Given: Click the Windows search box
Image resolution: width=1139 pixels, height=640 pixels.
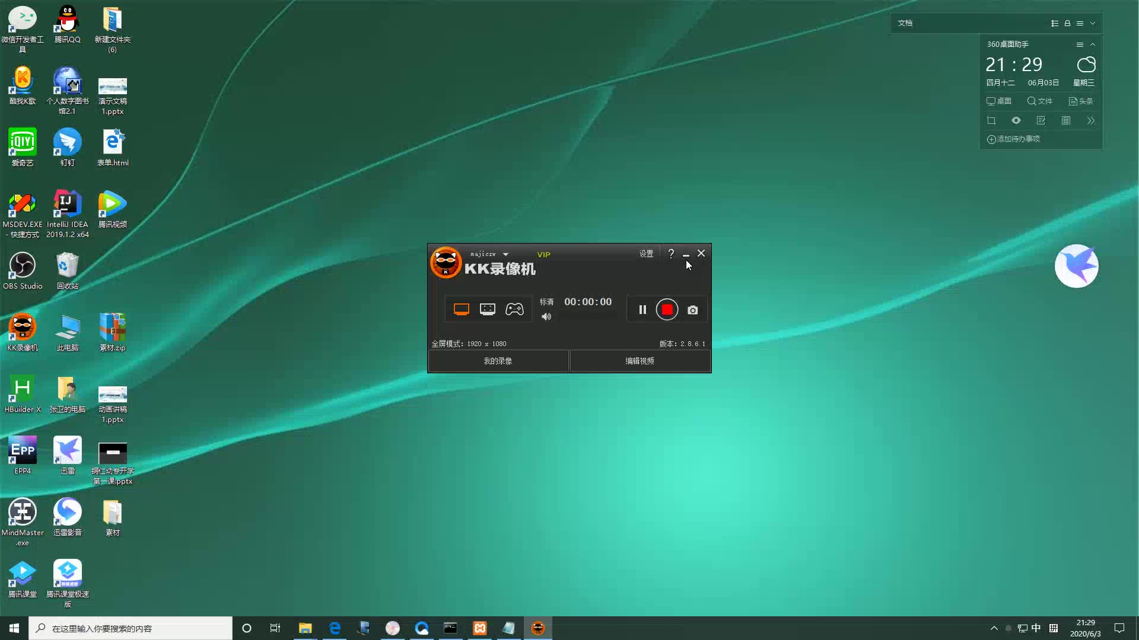Looking at the screenshot, I should point(131,628).
